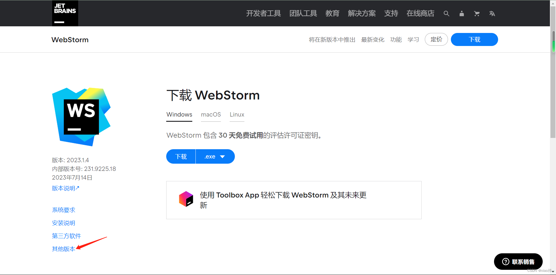Expand the .exe installer type dropdown
The width and height of the screenshot is (556, 275).
point(215,156)
